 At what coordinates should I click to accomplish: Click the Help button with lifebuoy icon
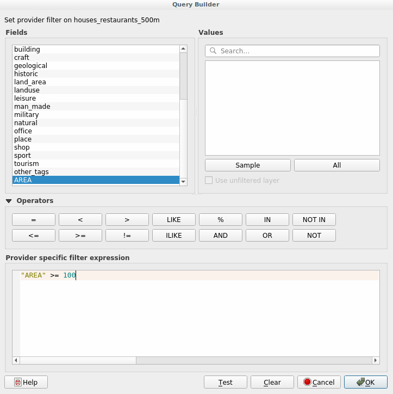click(26, 382)
